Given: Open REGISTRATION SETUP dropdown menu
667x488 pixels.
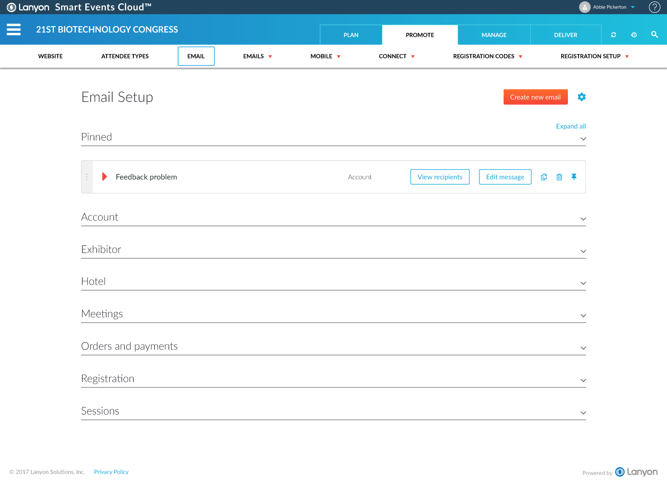Looking at the screenshot, I should click(x=595, y=56).
